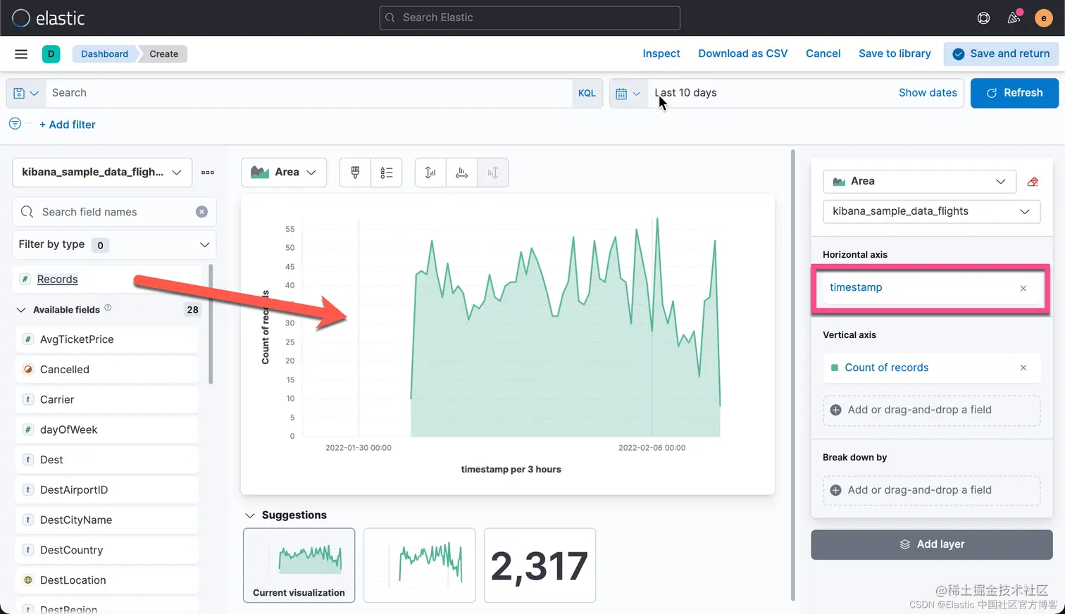Open the help menu icon

coord(983,18)
